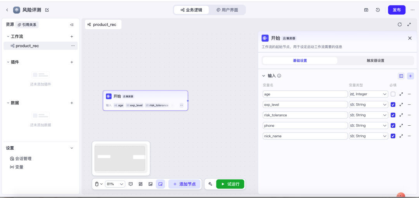Select the product_rec canvas tab

(103, 24)
